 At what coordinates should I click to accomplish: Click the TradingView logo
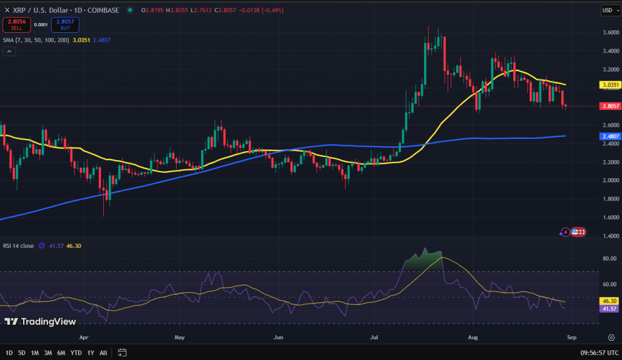coord(40,322)
